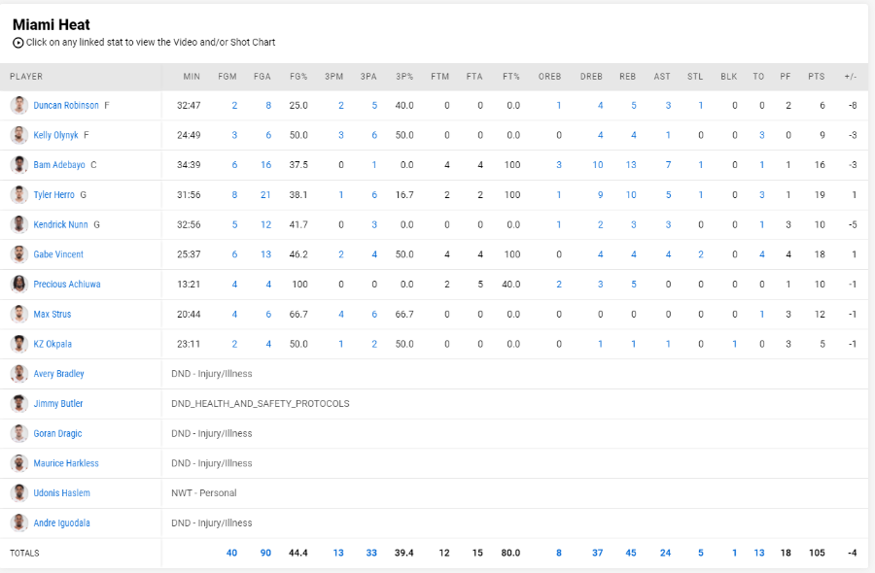This screenshot has height=573, width=875.
Task: Click the +/- column header
Action: coord(851,77)
